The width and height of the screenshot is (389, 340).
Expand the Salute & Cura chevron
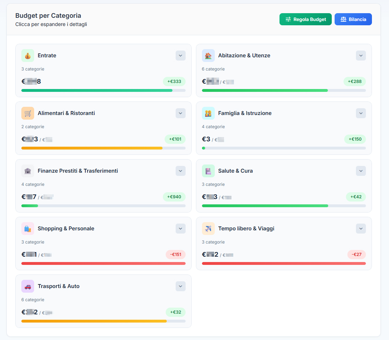point(361,171)
